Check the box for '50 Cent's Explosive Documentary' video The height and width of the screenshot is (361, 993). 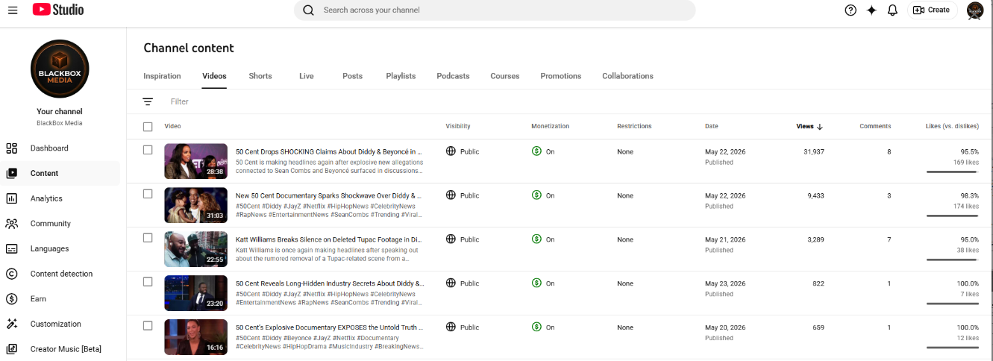(148, 326)
